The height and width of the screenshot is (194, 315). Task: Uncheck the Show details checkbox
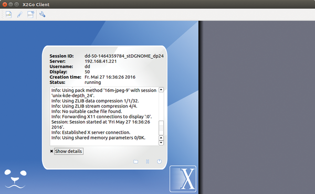pyautogui.click(x=51, y=152)
